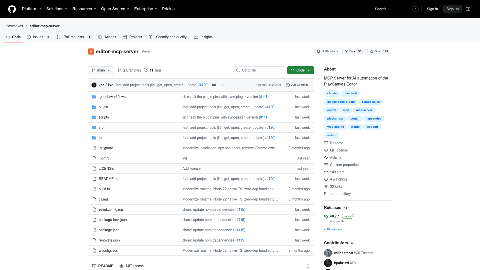Viewport: 480px width, 270px height.
Task: Go to the GitHub homepage logo
Action: [x=12, y=9]
